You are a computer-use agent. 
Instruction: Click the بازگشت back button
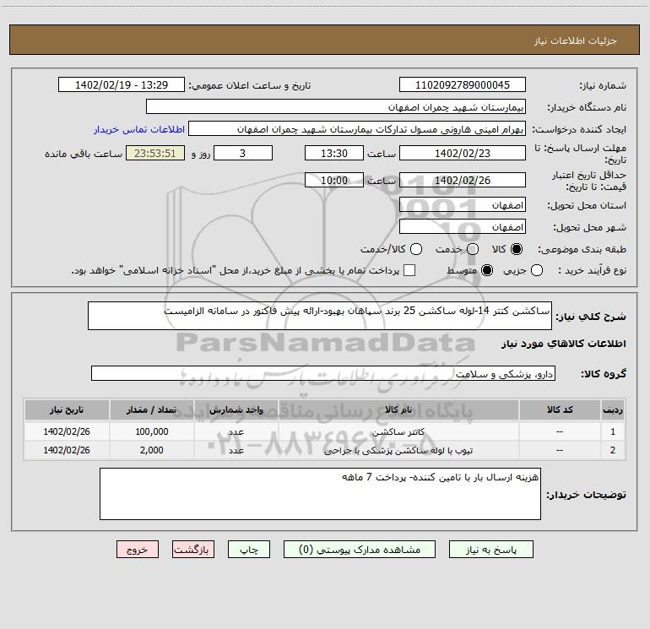193,550
